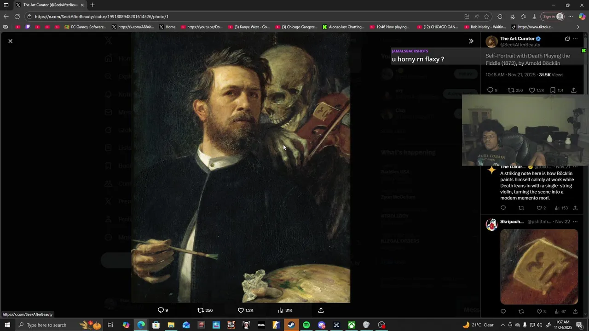Open Spotify from taskbar

[x=306, y=325]
